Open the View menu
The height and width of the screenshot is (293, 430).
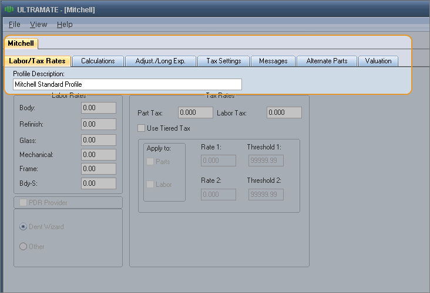point(39,25)
